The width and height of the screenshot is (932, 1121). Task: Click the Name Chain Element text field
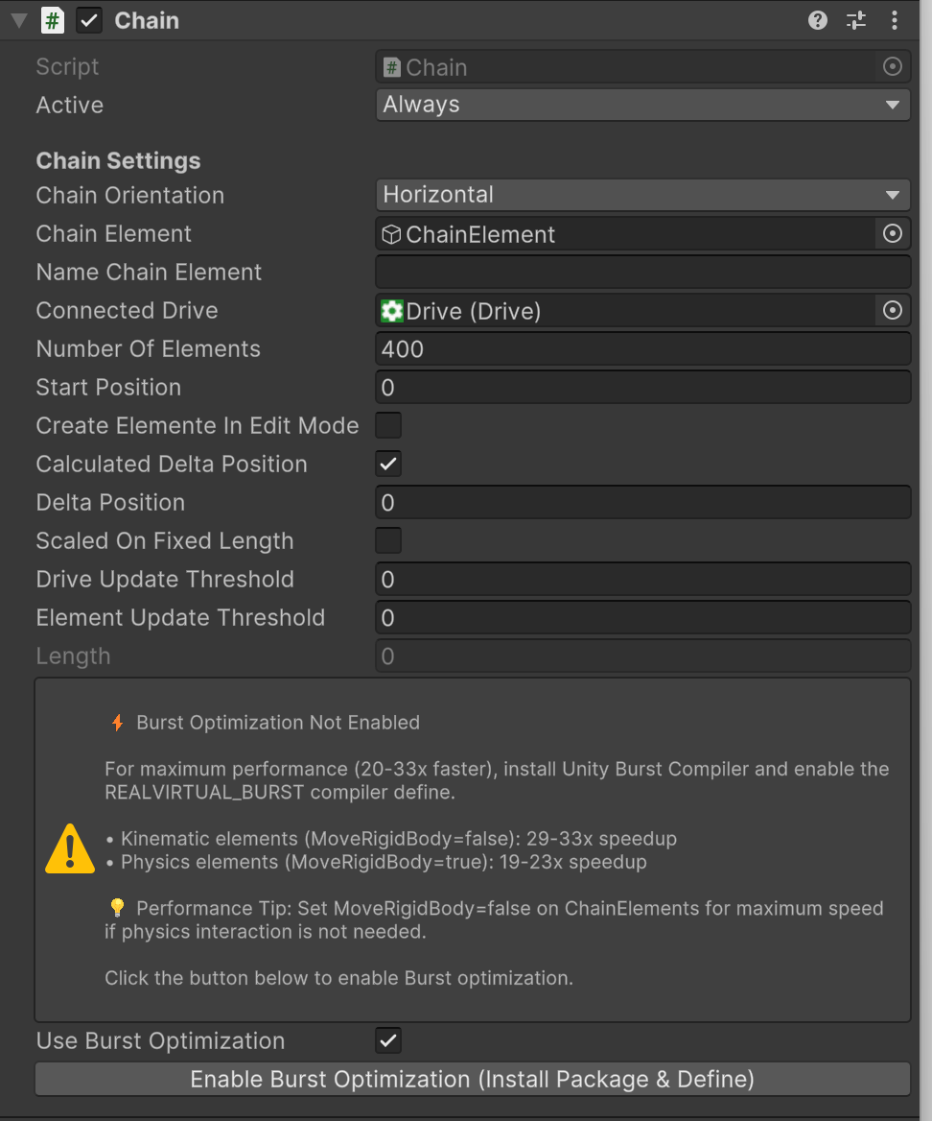pyautogui.click(x=641, y=273)
